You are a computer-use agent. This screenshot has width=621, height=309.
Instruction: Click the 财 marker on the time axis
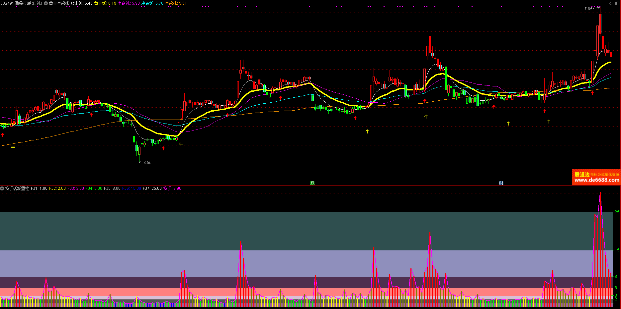pyautogui.click(x=501, y=183)
